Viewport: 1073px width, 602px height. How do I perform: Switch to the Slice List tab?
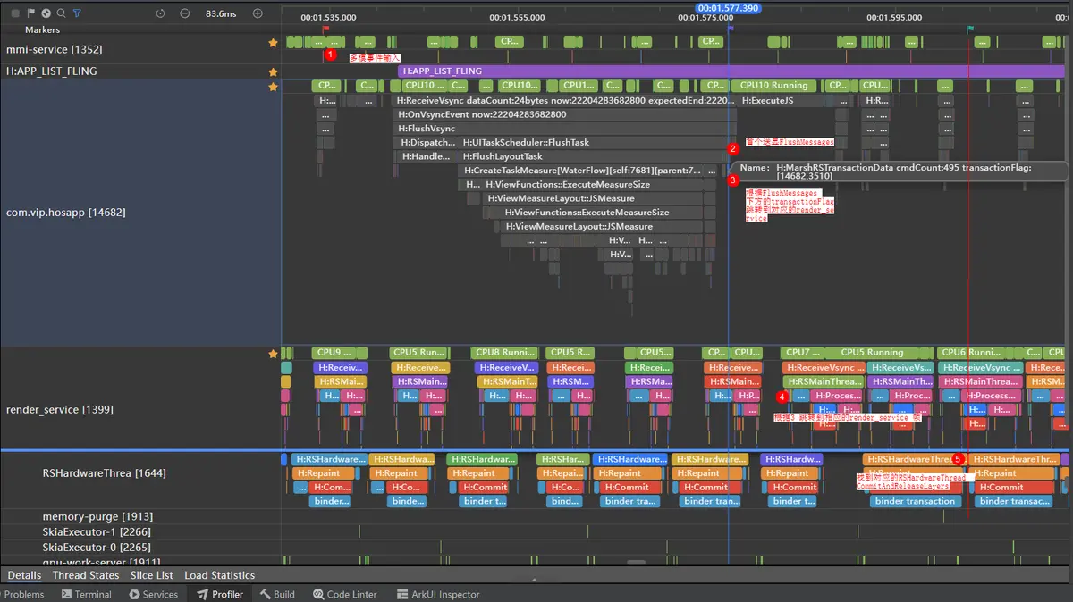pyautogui.click(x=152, y=575)
